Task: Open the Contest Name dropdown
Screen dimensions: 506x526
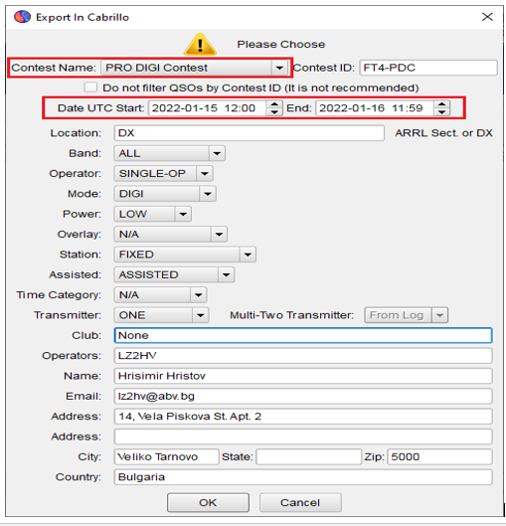Action: pyautogui.click(x=279, y=68)
